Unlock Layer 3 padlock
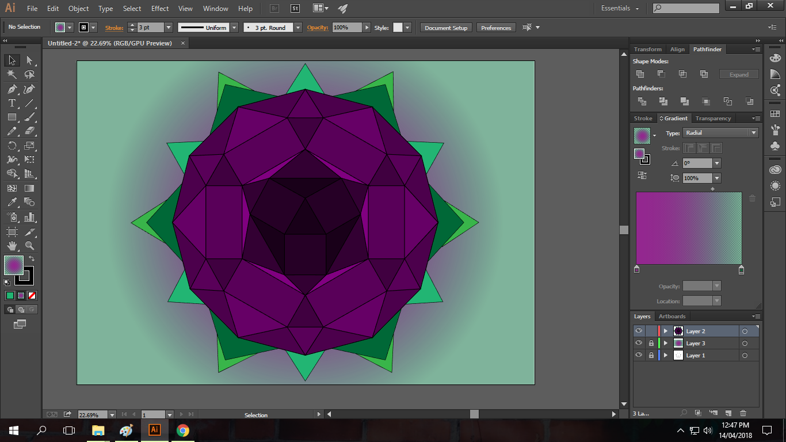Viewport: 786px width, 442px height. click(651, 343)
